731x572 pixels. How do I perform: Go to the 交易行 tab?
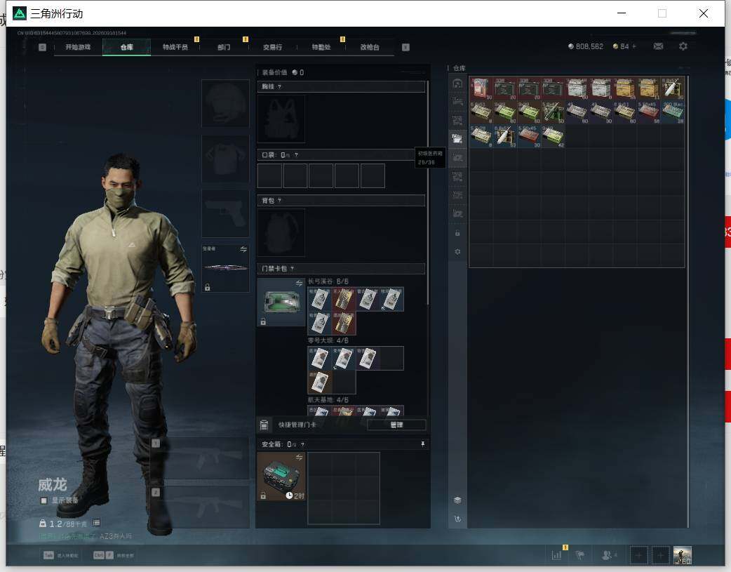(272, 47)
